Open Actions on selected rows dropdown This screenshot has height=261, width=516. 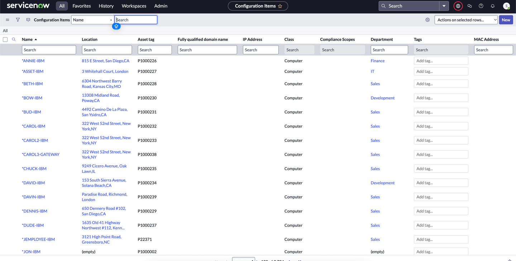click(466, 20)
